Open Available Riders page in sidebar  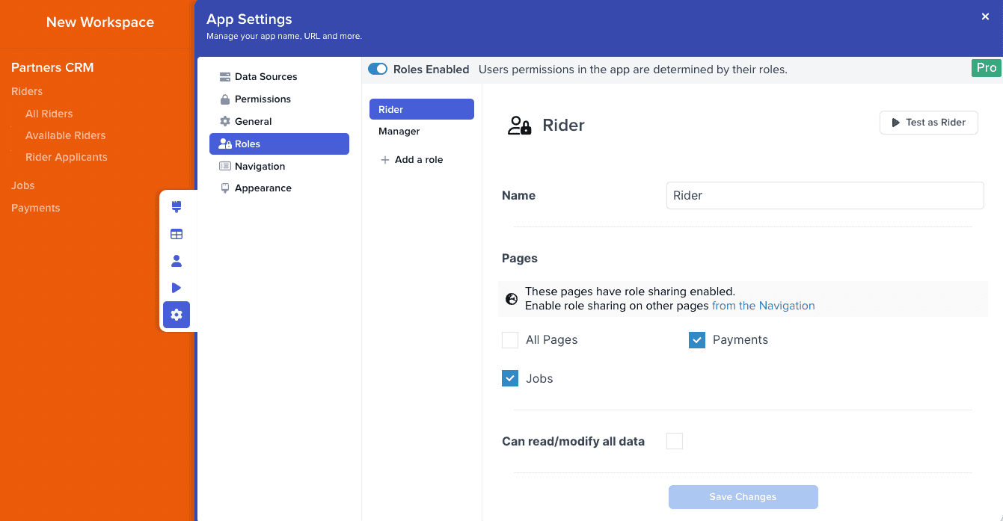66,135
